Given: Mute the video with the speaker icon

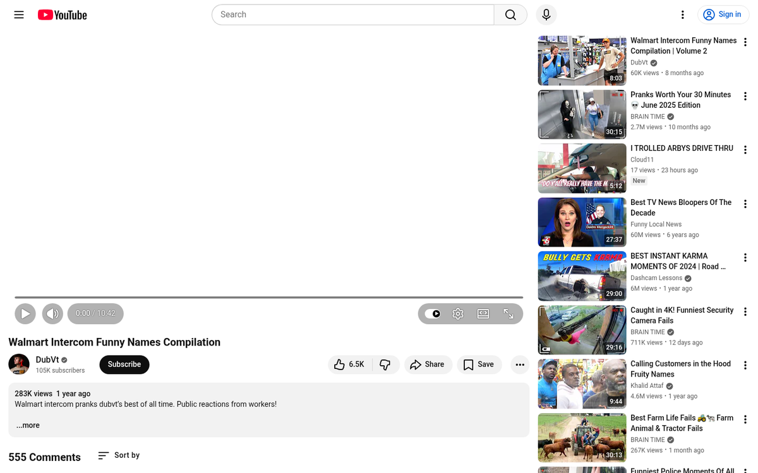Looking at the screenshot, I should pyautogui.click(x=52, y=313).
